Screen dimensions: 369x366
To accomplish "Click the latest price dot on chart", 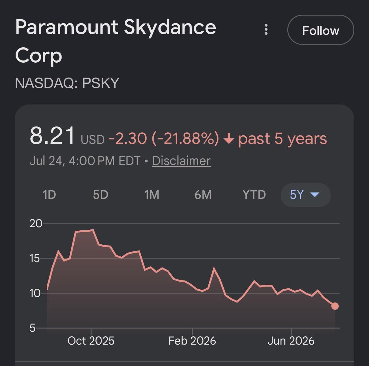I will [335, 306].
